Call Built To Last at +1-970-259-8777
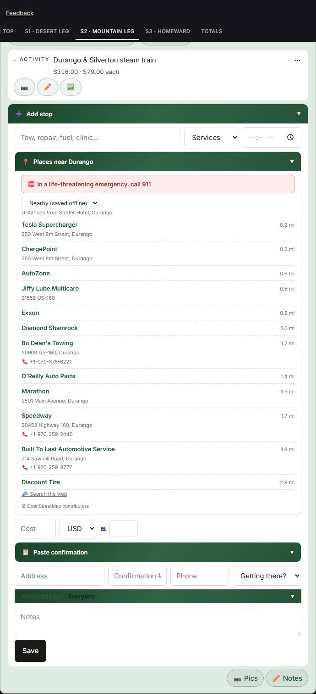Image resolution: width=316 pixels, height=694 pixels. click(x=51, y=467)
